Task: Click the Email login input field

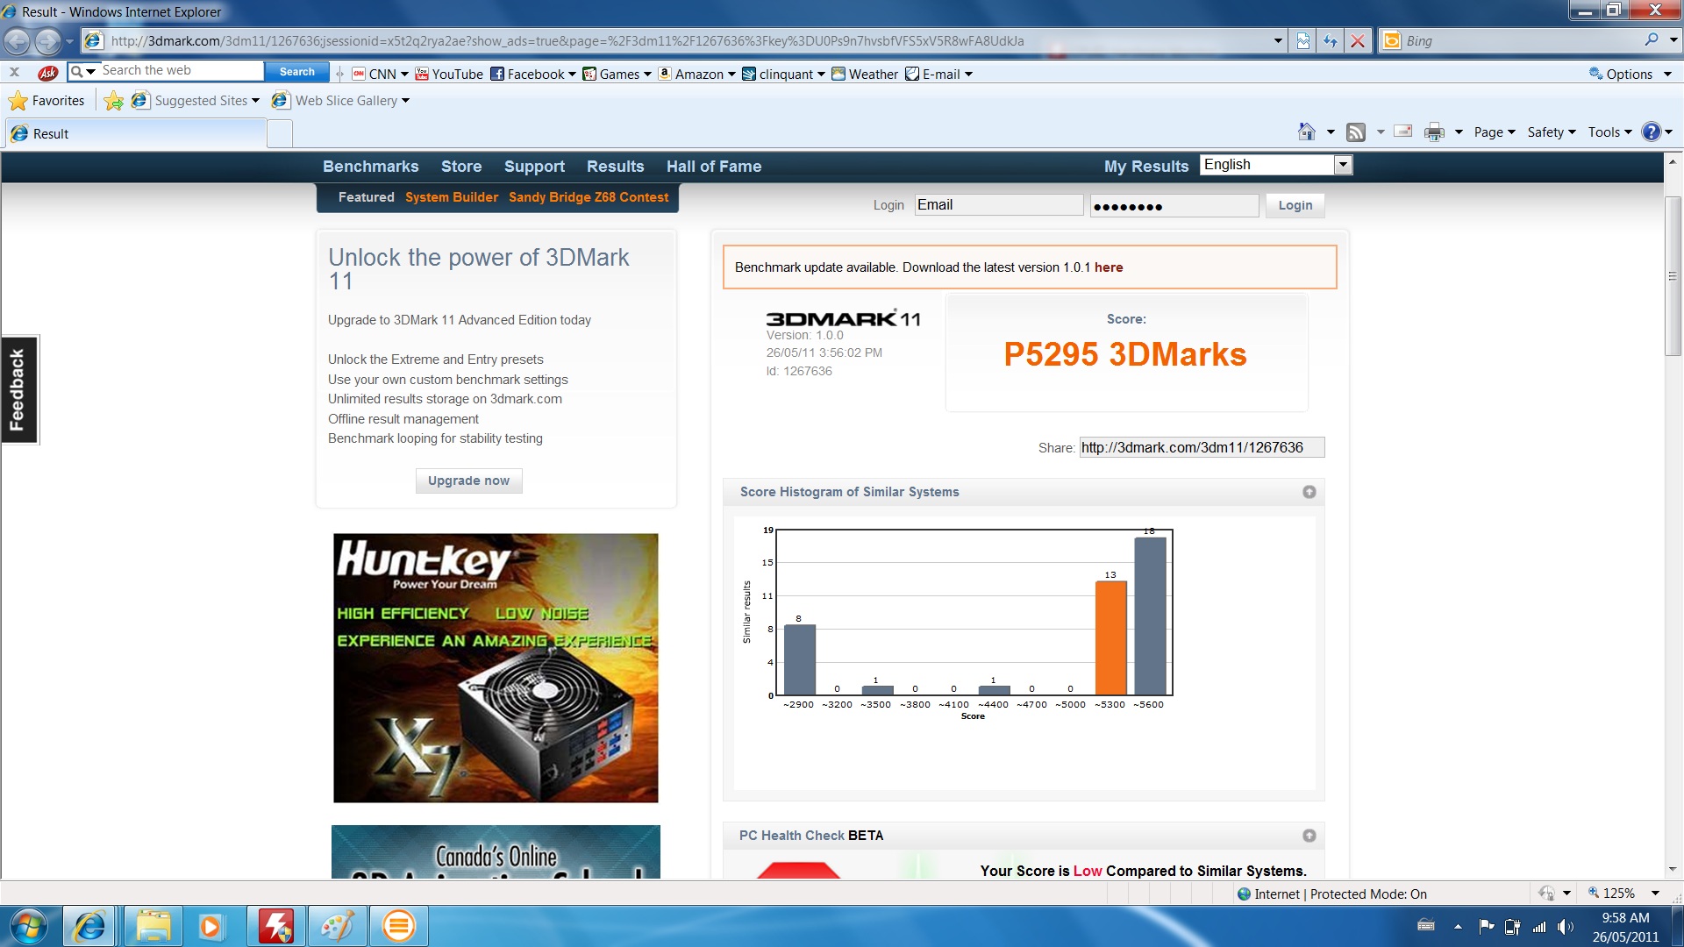Action: 999,205
